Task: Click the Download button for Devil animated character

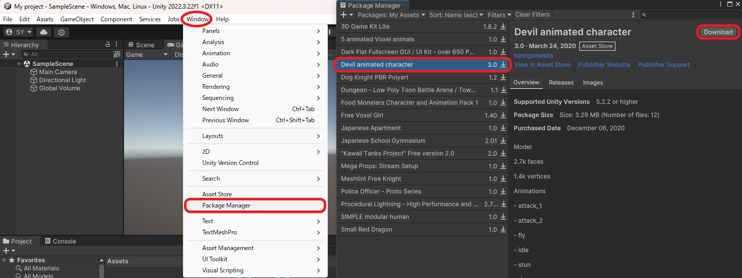Action: pyautogui.click(x=718, y=32)
